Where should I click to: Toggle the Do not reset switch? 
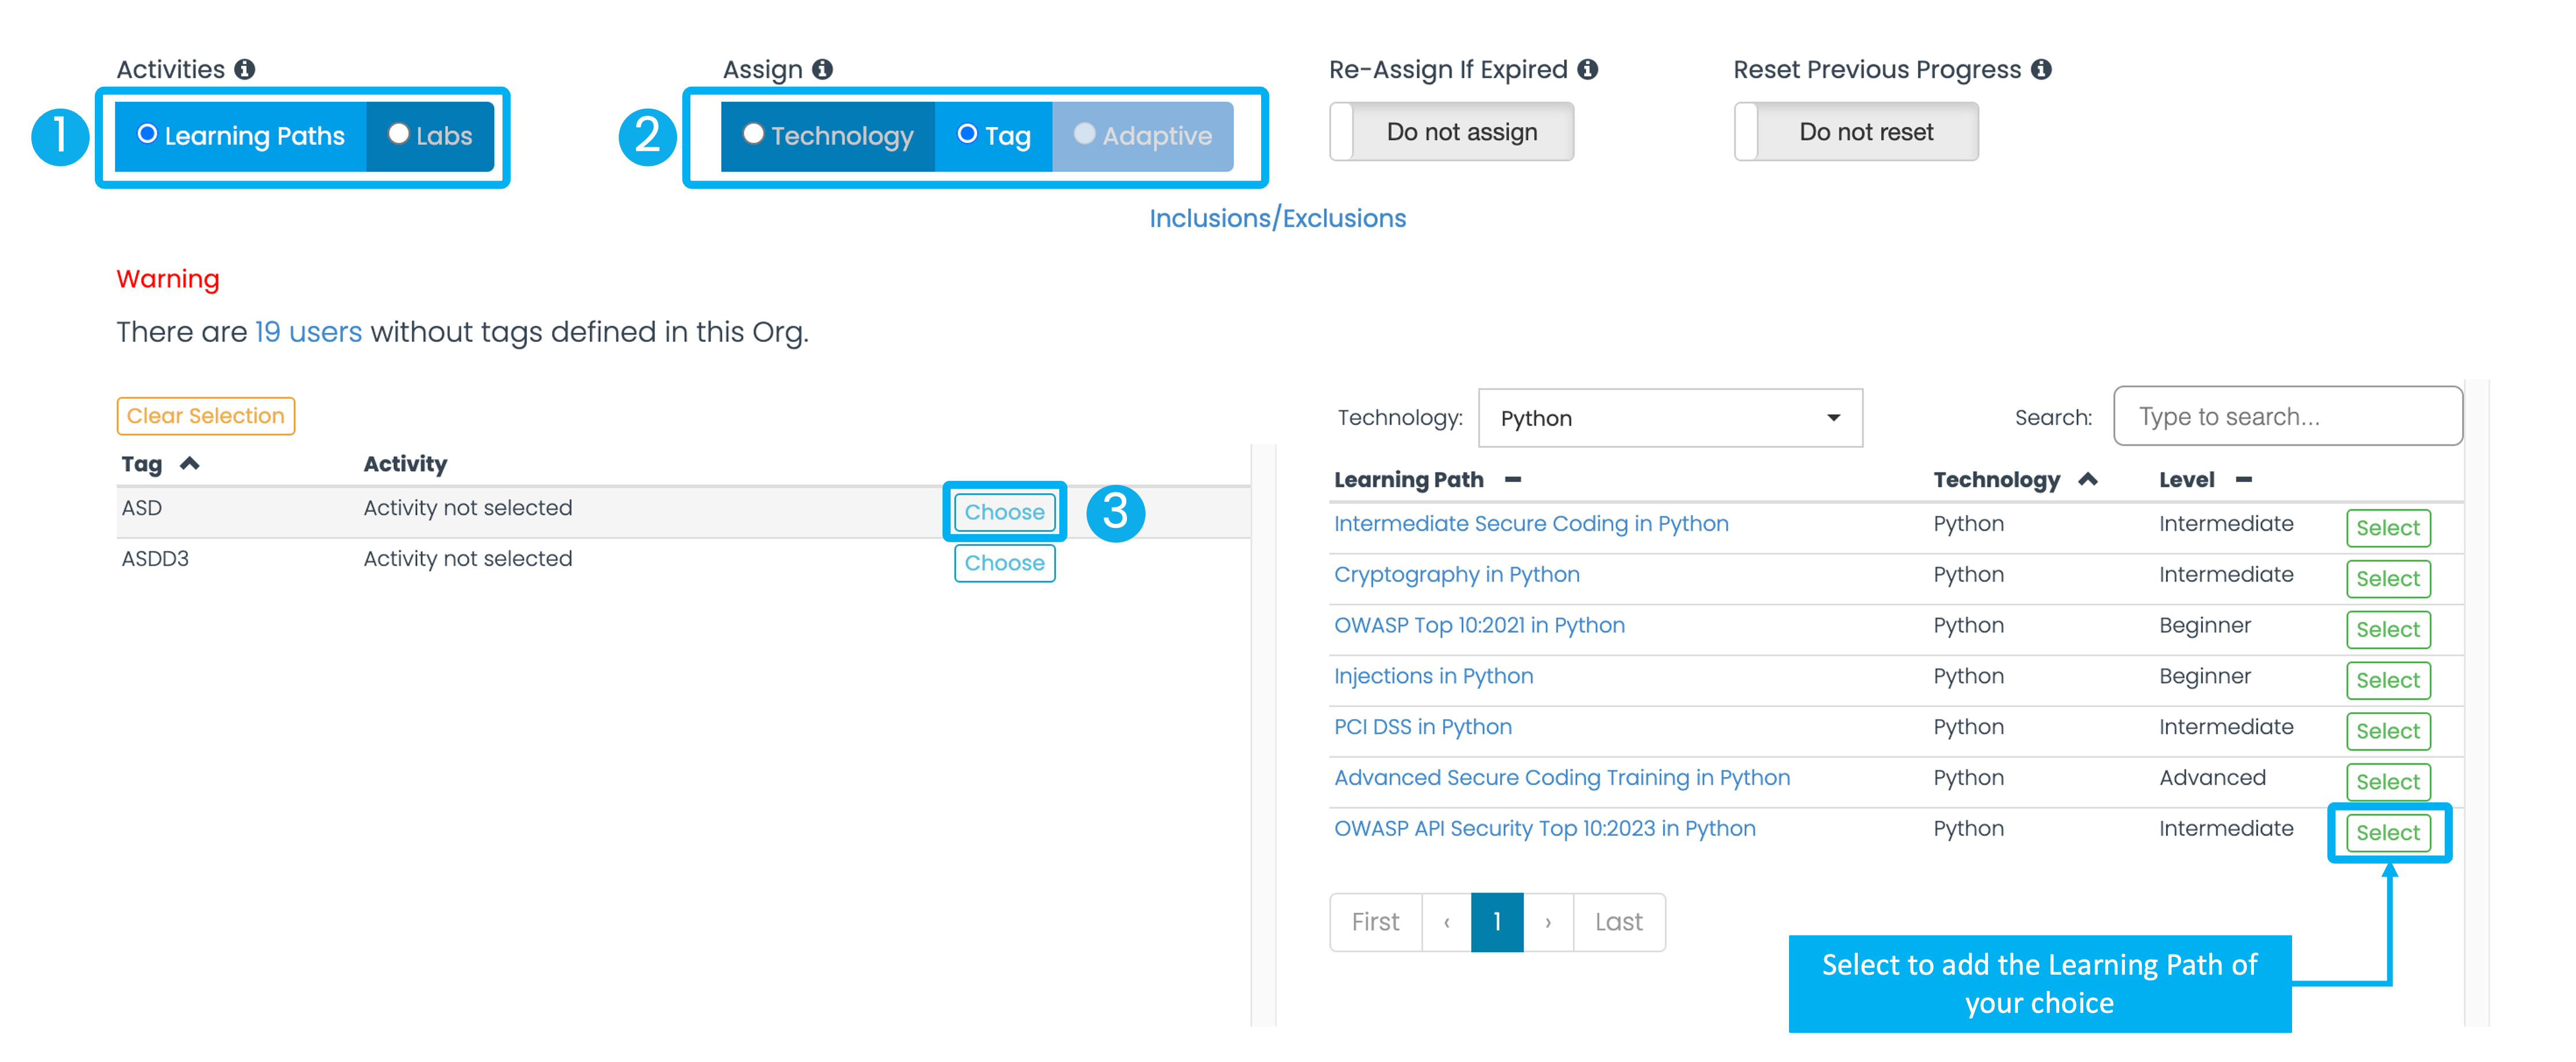point(1856,132)
